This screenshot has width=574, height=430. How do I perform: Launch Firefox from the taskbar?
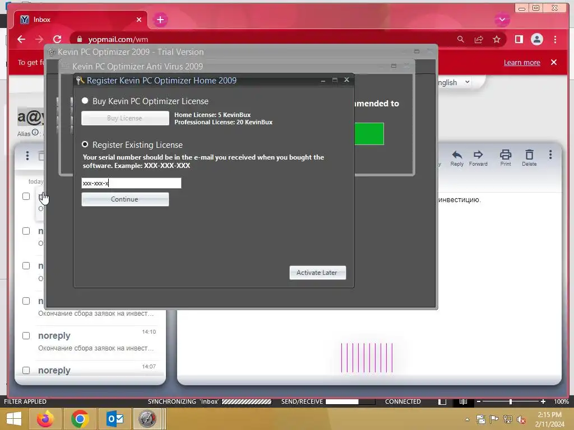(45, 419)
